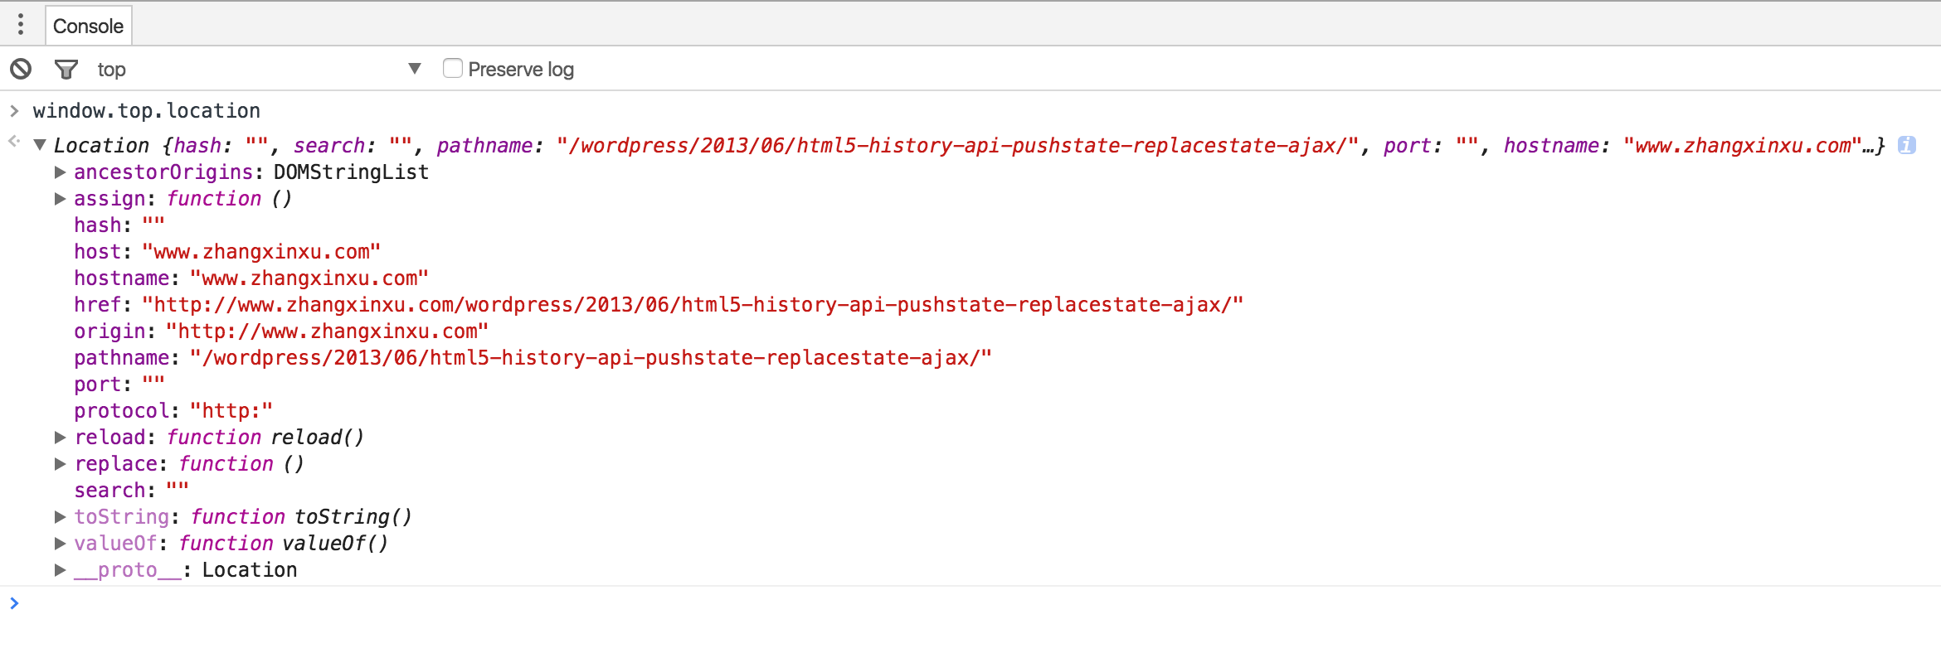Select the host "www.zhangxinxu.com" value
This screenshot has height=653, width=1941.
click(261, 252)
